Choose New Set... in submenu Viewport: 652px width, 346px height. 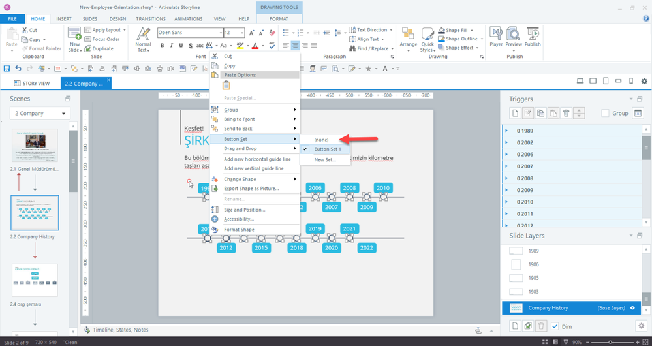tap(325, 159)
